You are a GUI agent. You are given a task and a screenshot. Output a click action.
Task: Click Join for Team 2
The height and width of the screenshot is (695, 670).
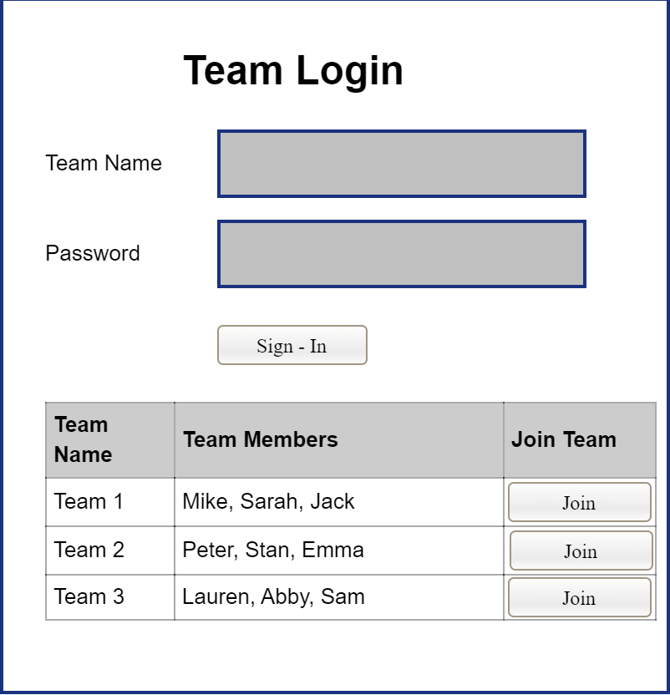(581, 550)
